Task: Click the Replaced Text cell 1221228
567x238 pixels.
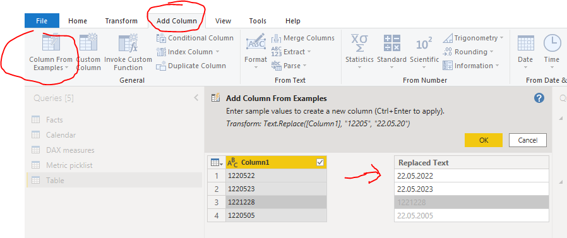Action: click(472, 202)
